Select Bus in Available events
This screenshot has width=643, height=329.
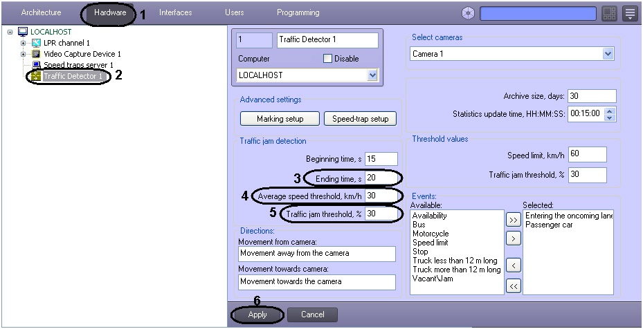(419, 225)
